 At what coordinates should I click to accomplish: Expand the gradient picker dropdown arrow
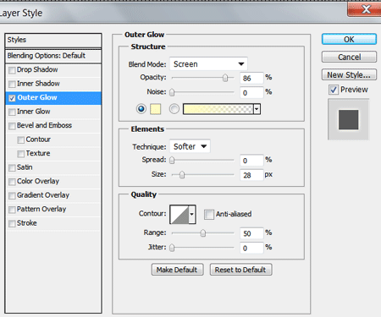(x=257, y=109)
